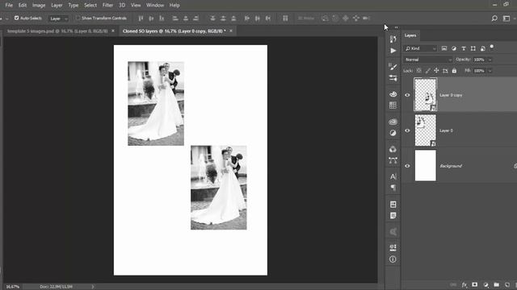Click the Create new group folder icon
The image size is (517, 290).
497,284
